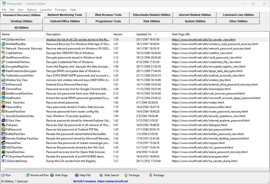Click the Mail PassView envelope icon
Viewport: 270px width, 184px height.
coord(3,102)
